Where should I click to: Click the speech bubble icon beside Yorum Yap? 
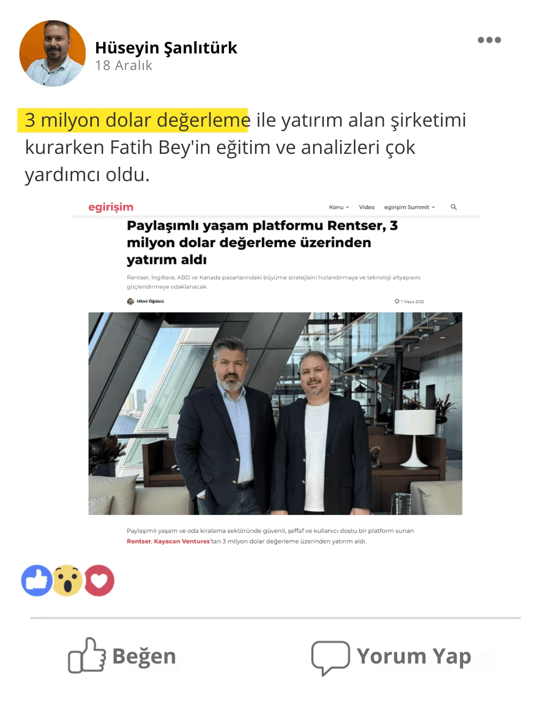(x=330, y=658)
